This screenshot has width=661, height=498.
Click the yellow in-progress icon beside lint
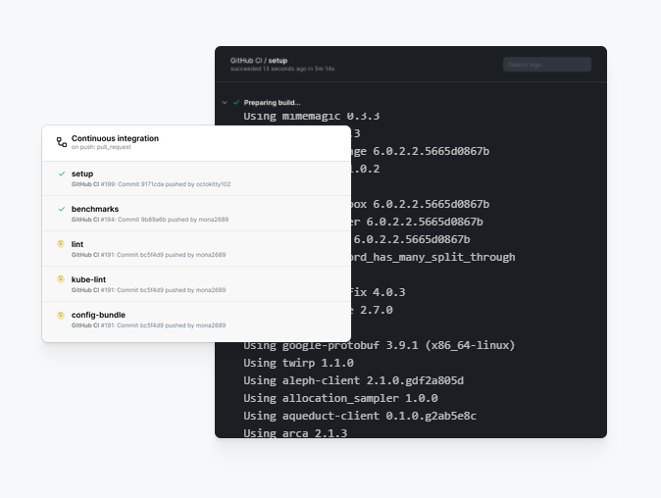pos(61,244)
